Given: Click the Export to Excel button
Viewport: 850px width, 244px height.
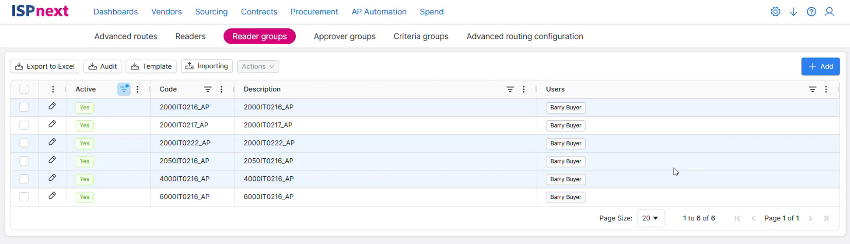Looking at the screenshot, I should 45,66.
